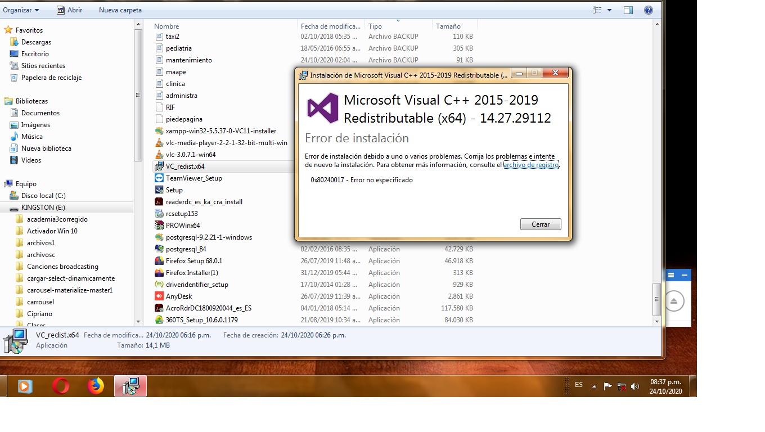Select TeamViewer_Setup icon
The width and height of the screenshot is (765, 432).
point(159,178)
